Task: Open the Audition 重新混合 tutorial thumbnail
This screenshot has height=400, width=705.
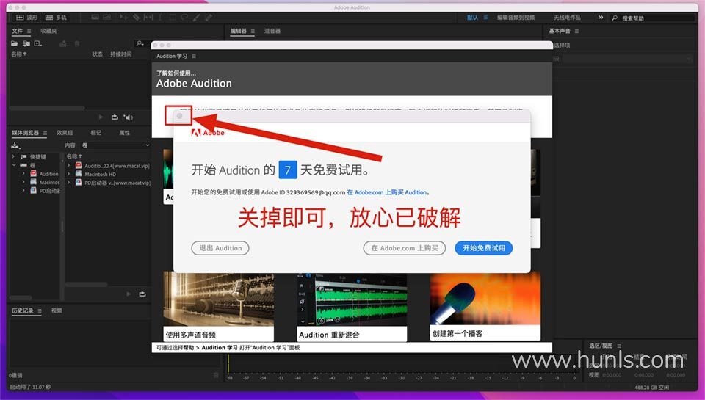Action: pyautogui.click(x=352, y=307)
